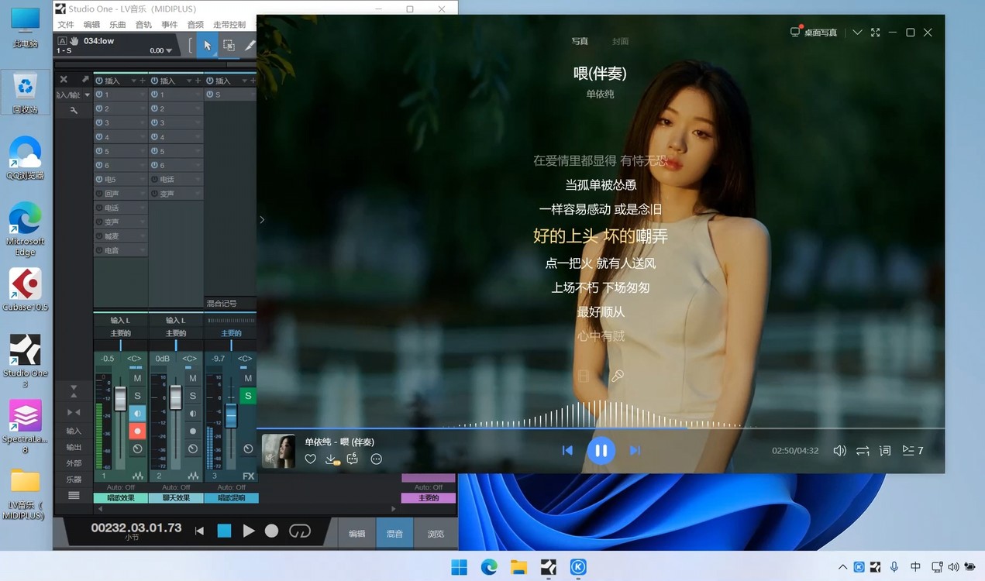
Task: Like the current song with heart icon
Action: coord(310,459)
